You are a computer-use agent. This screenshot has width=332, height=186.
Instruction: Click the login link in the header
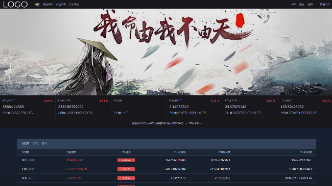click(x=301, y=4)
